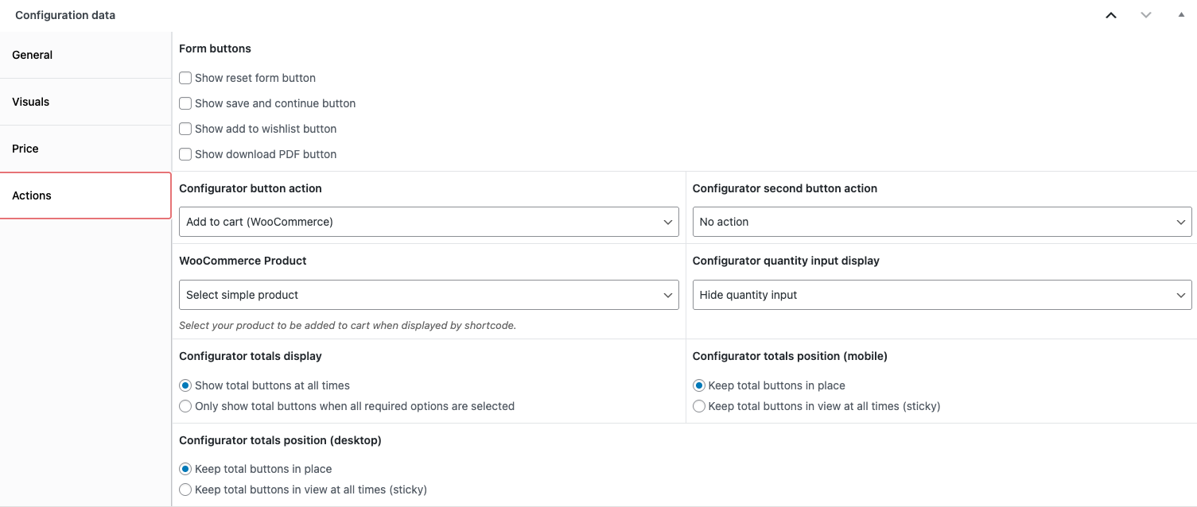Select Keep total buttons in place for desktop
The width and height of the screenshot is (1197, 507).
point(185,469)
